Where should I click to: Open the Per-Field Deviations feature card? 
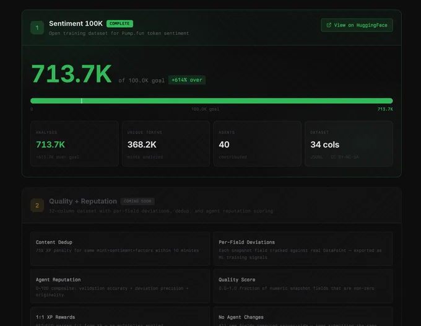(x=303, y=249)
